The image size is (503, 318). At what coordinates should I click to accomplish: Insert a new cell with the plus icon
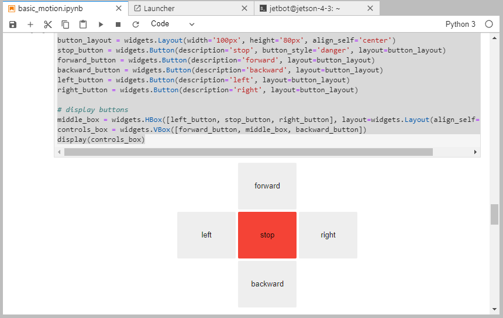click(x=30, y=25)
